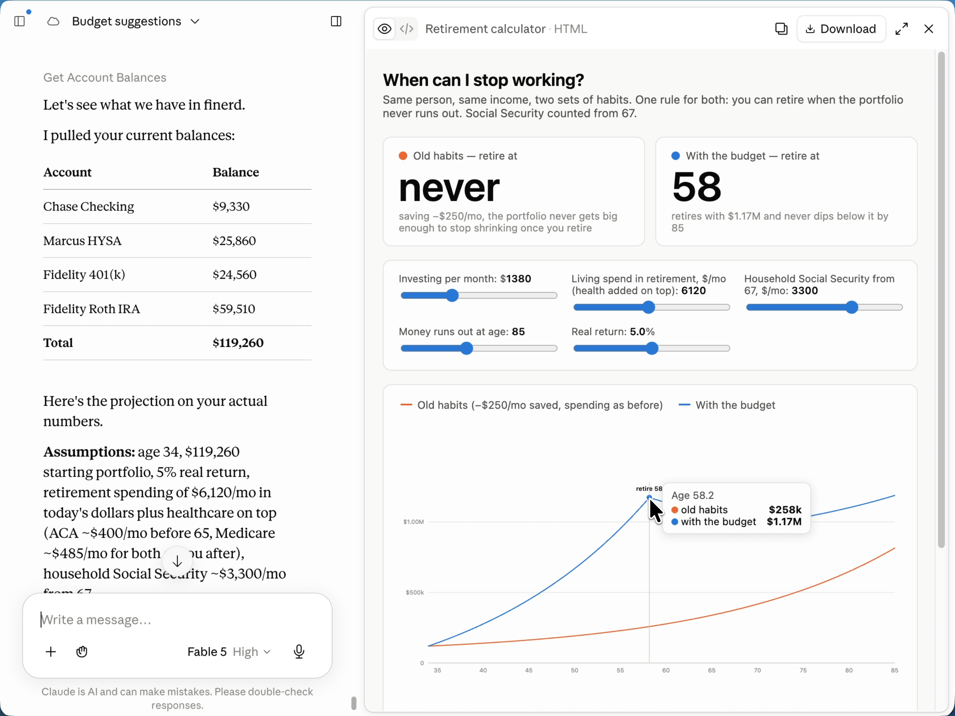This screenshot has height=716, width=955.
Task: Click the $258k old habits tooltip value
Action: [x=785, y=510]
